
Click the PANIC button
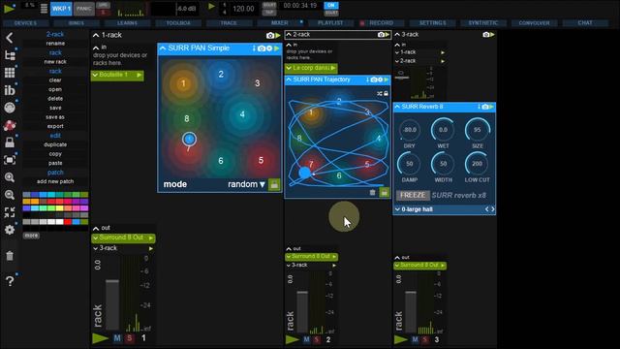coord(84,9)
